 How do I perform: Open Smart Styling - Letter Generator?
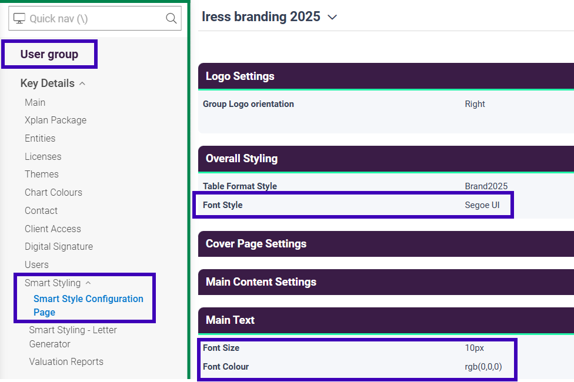click(x=72, y=337)
